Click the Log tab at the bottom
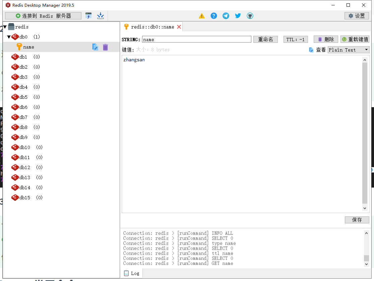The image size is (374, 281). click(132, 273)
